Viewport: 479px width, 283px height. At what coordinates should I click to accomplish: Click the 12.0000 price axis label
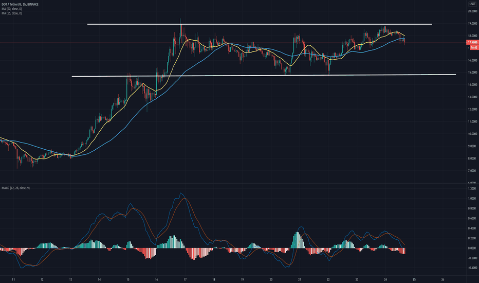pyautogui.click(x=472, y=109)
